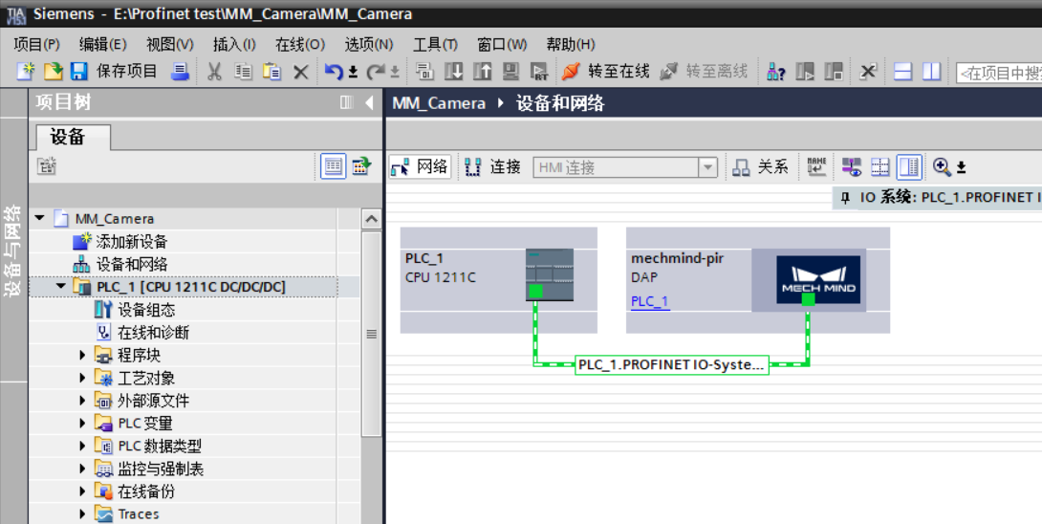The image size is (1042, 524).
Task: Click the Compile icon in toolbar
Action: (x=424, y=71)
